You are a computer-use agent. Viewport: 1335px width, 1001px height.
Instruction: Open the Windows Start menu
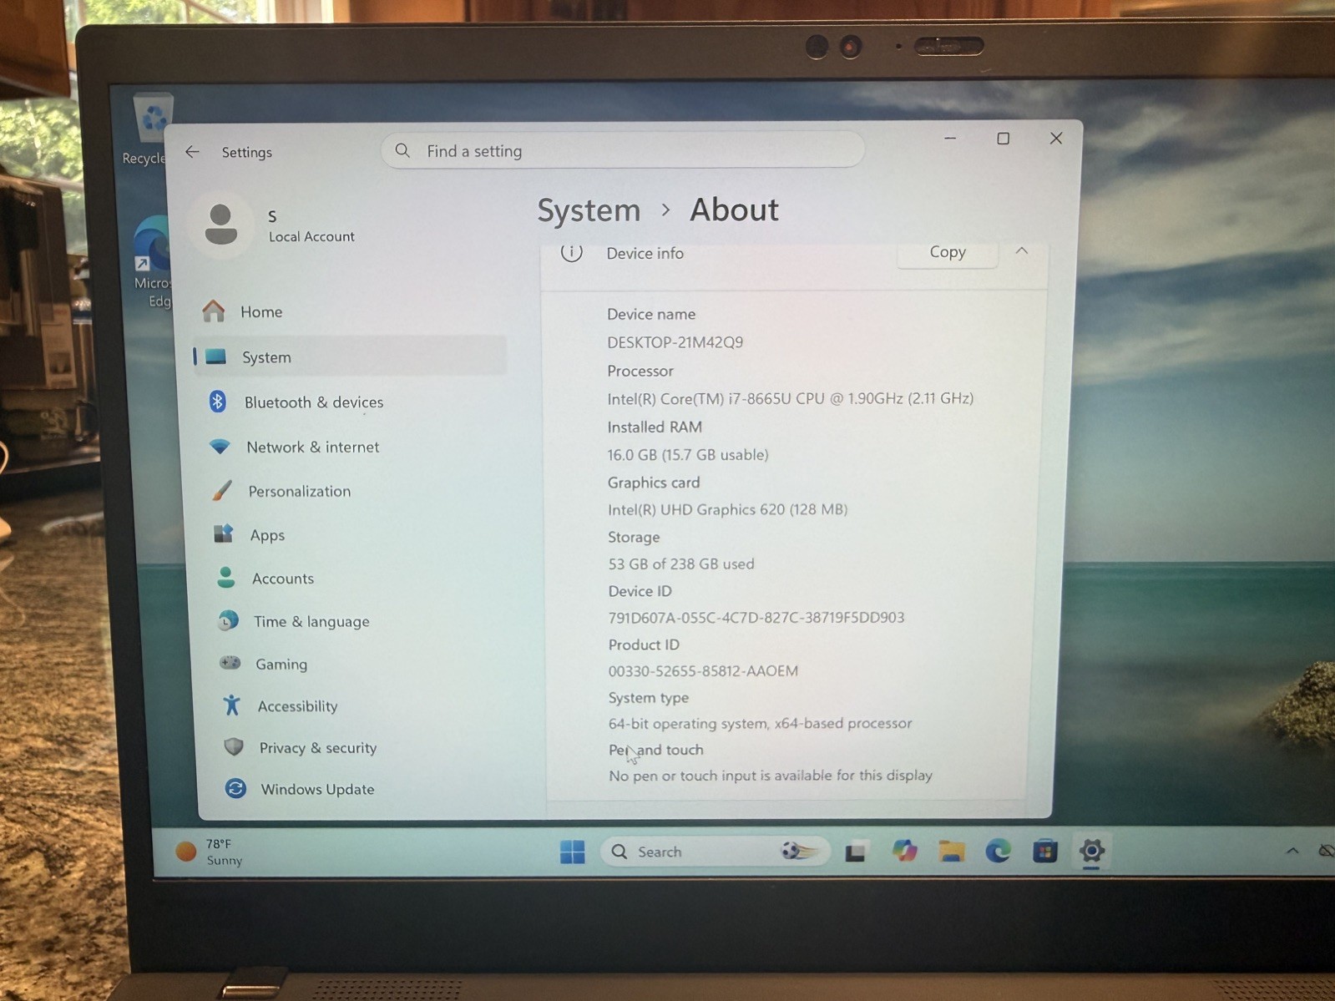pyautogui.click(x=573, y=852)
